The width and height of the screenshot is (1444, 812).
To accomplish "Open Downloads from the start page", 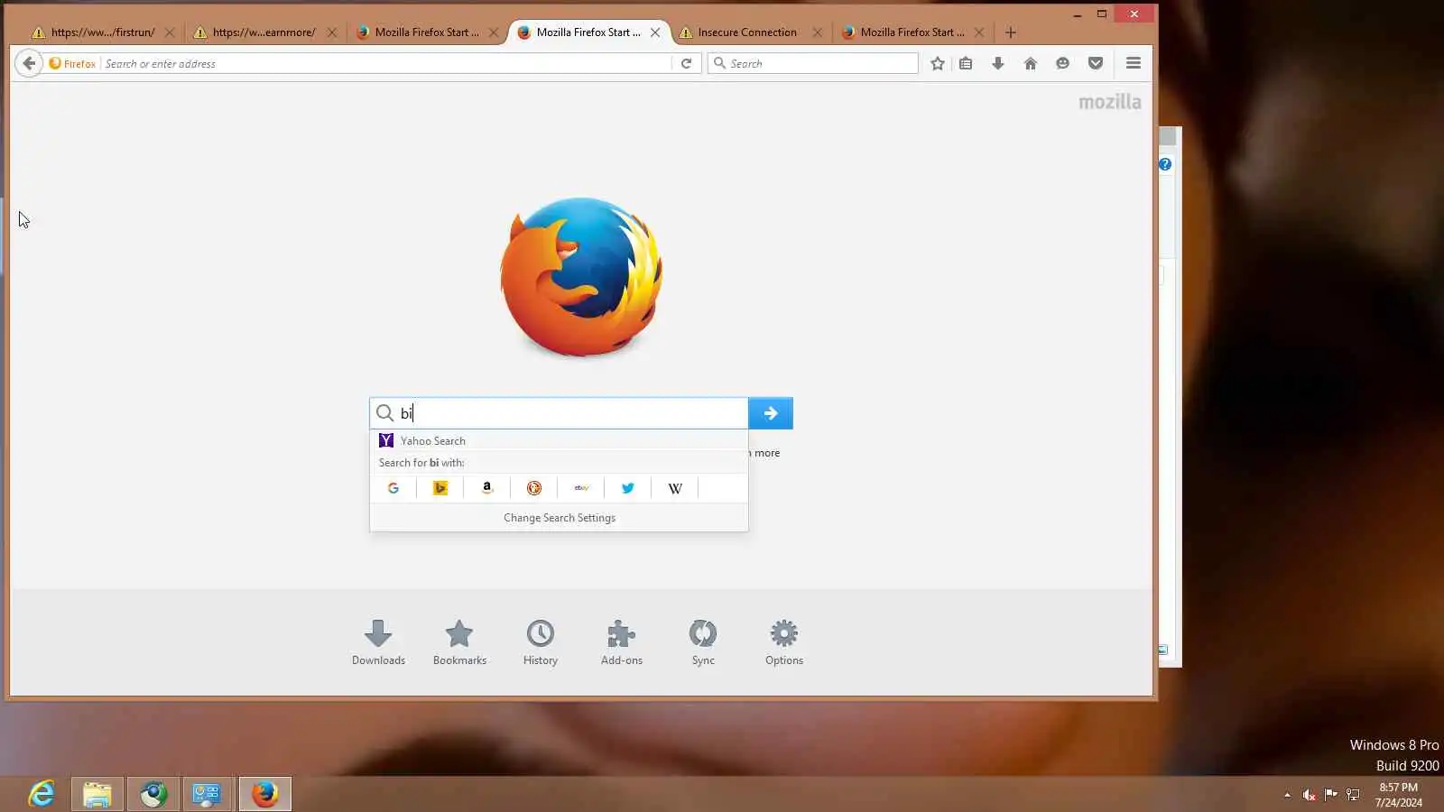I will pyautogui.click(x=378, y=642).
